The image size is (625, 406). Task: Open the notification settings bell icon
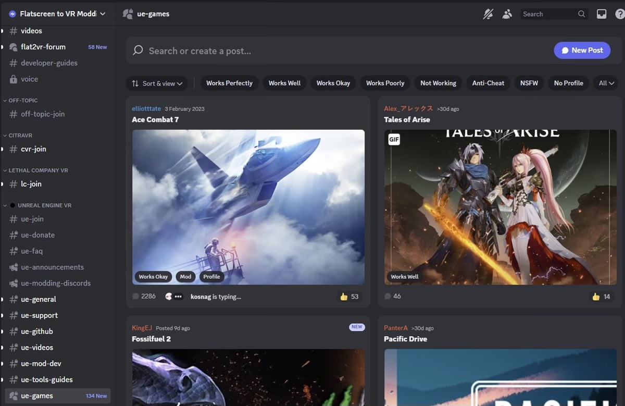point(488,14)
